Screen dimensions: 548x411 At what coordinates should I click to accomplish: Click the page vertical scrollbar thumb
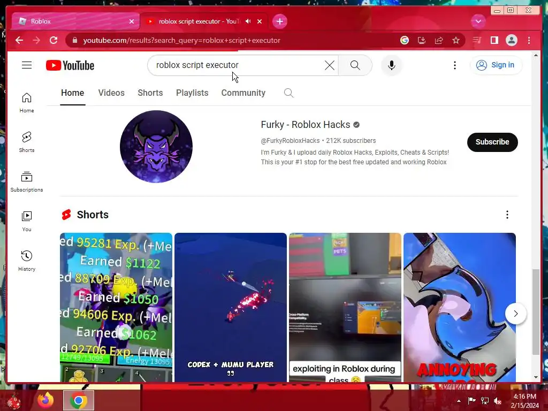pos(536,312)
